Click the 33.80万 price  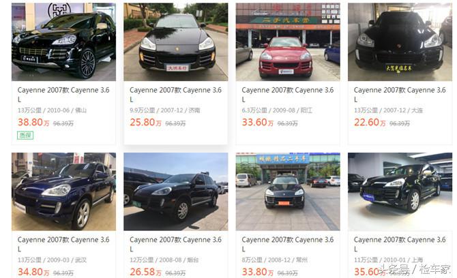point(258,272)
